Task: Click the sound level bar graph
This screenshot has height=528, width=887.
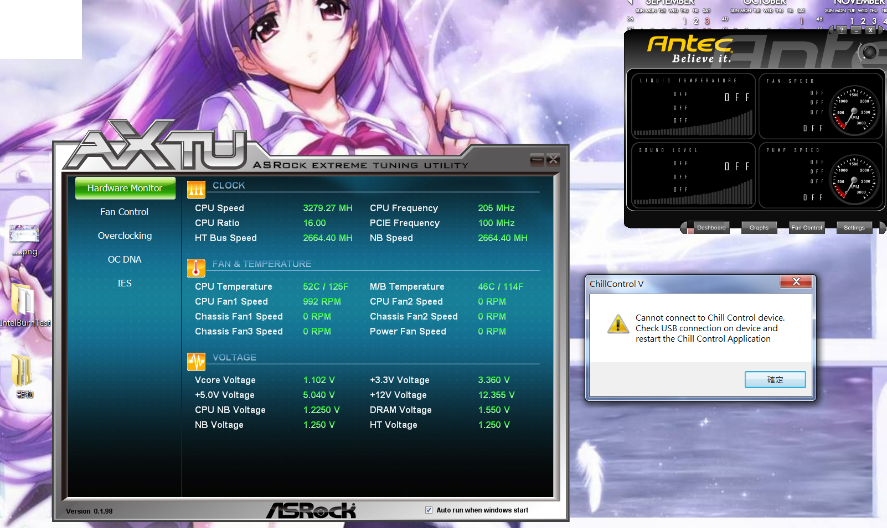Action: point(693,192)
